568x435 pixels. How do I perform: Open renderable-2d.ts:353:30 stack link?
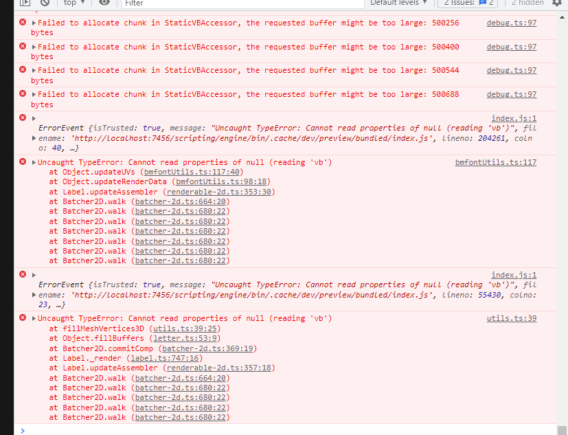point(219,192)
